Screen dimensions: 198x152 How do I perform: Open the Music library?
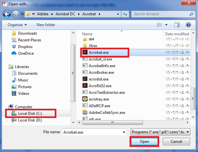[20, 80]
